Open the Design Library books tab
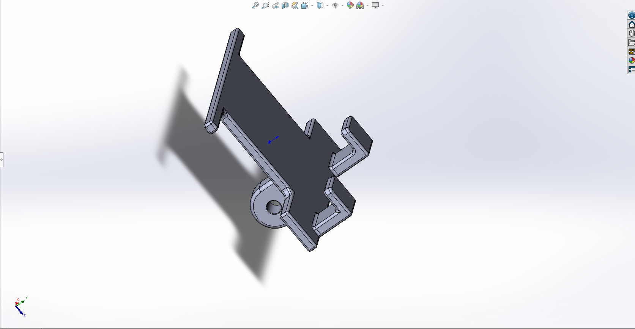The width and height of the screenshot is (635, 329). (x=632, y=33)
